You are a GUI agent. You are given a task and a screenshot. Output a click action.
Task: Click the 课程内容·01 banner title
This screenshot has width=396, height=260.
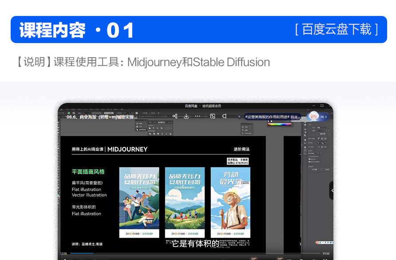76,30
